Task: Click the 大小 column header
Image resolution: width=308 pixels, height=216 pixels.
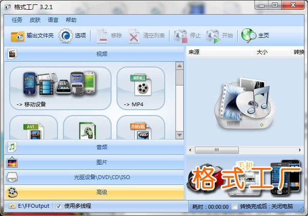Action: [273, 52]
